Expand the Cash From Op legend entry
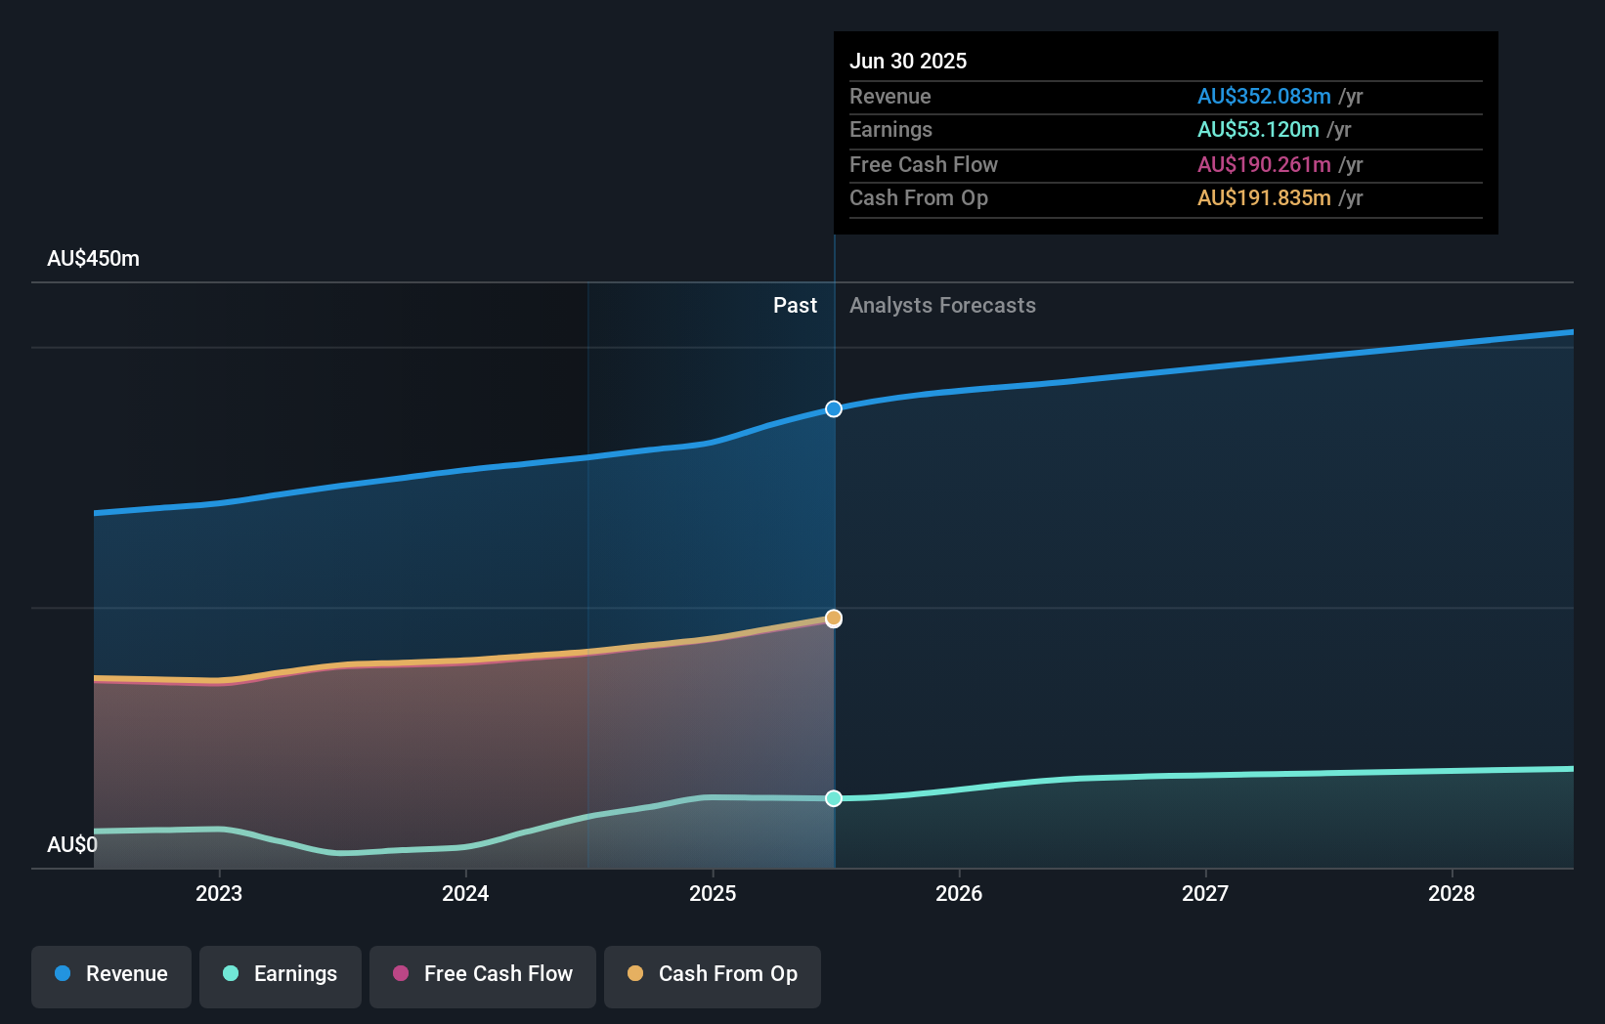The image size is (1605, 1024). pyautogui.click(x=712, y=976)
